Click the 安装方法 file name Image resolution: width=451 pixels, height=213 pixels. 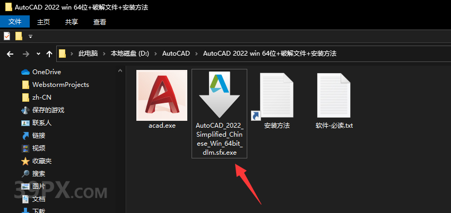[276, 126]
